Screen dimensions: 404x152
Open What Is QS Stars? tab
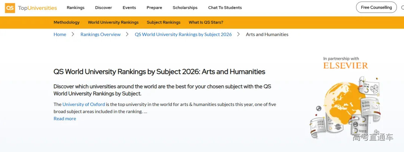(x=206, y=22)
